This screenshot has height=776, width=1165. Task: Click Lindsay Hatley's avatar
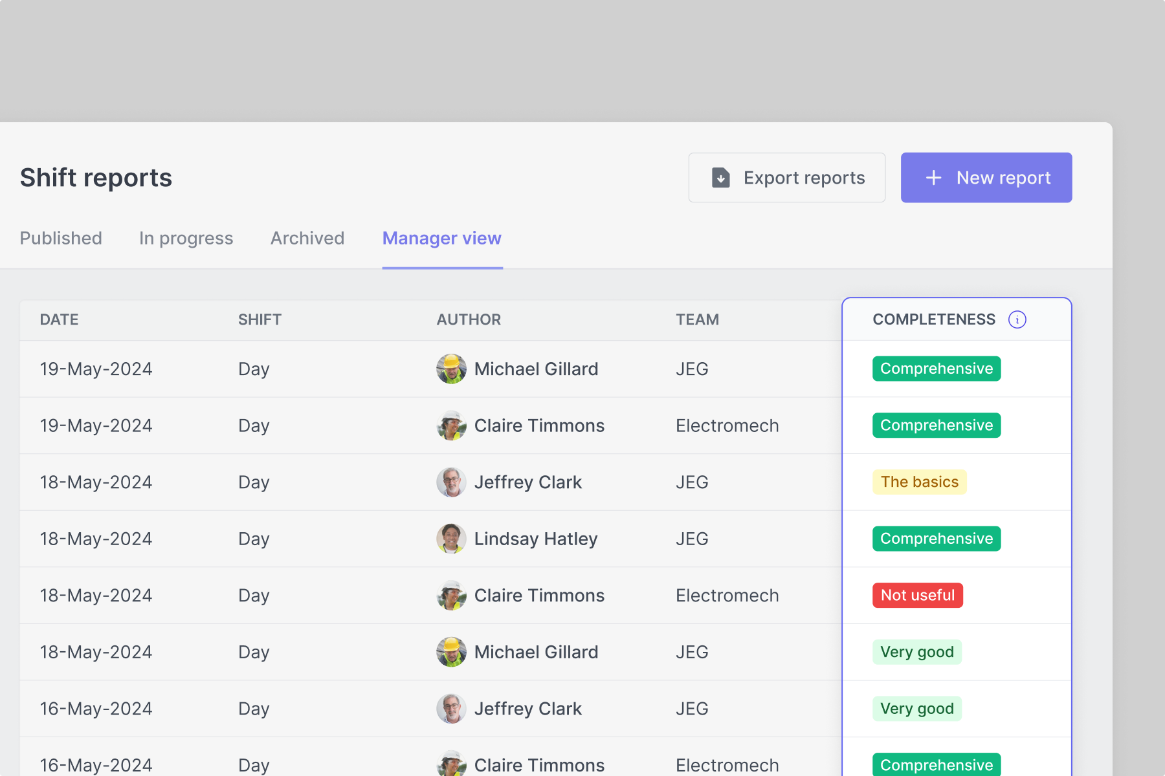[451, 539]
